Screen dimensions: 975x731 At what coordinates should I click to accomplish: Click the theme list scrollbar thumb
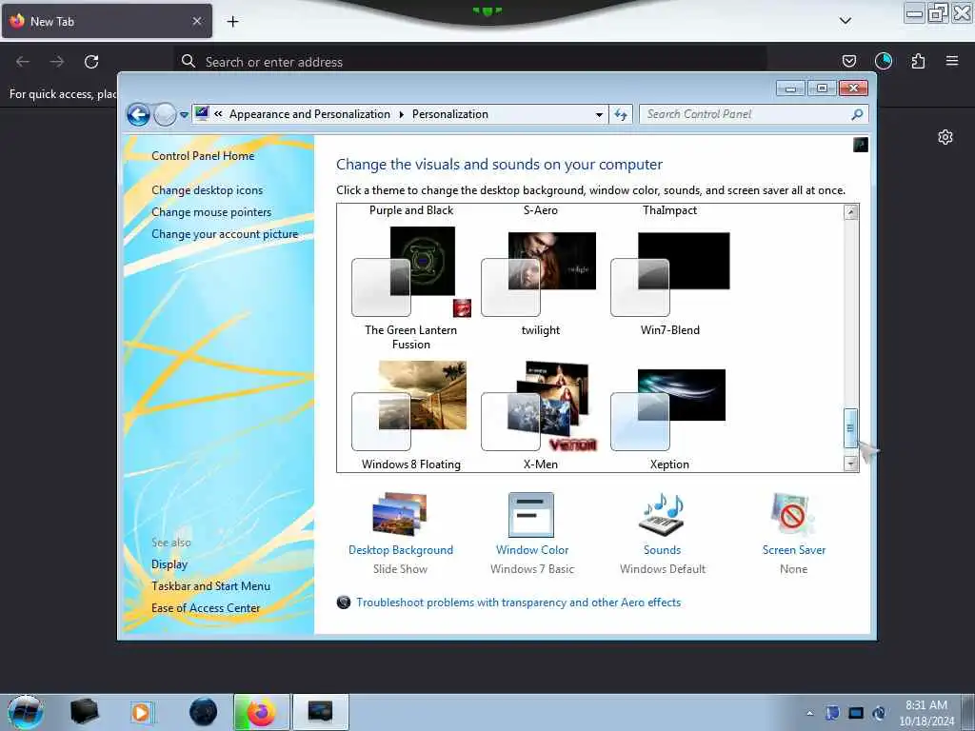tap(850, 427)
